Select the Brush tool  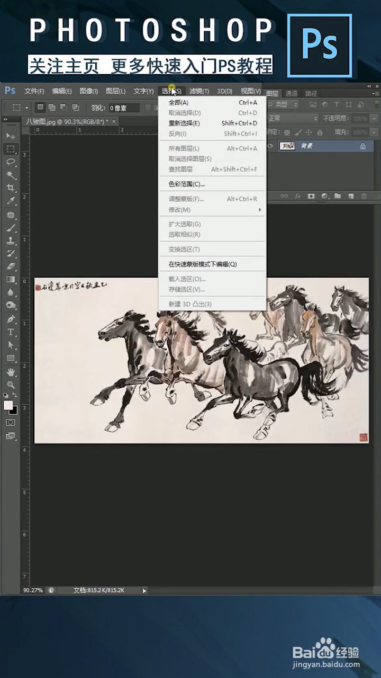tap(11, 228)
